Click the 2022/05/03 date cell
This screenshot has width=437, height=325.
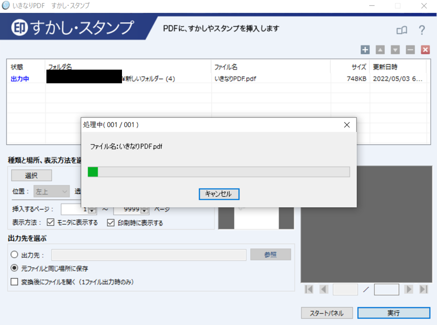(x=397, y=79)
